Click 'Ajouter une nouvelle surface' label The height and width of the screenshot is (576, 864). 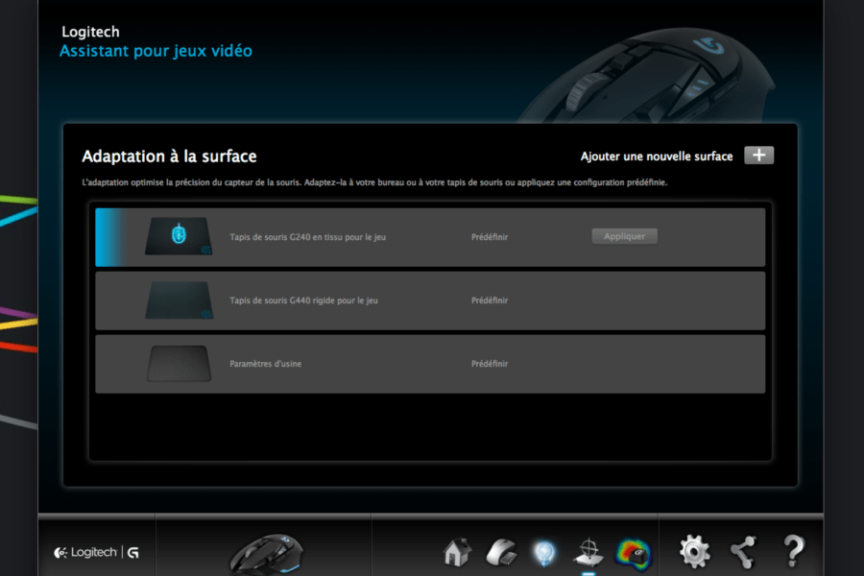click(657, 156)
